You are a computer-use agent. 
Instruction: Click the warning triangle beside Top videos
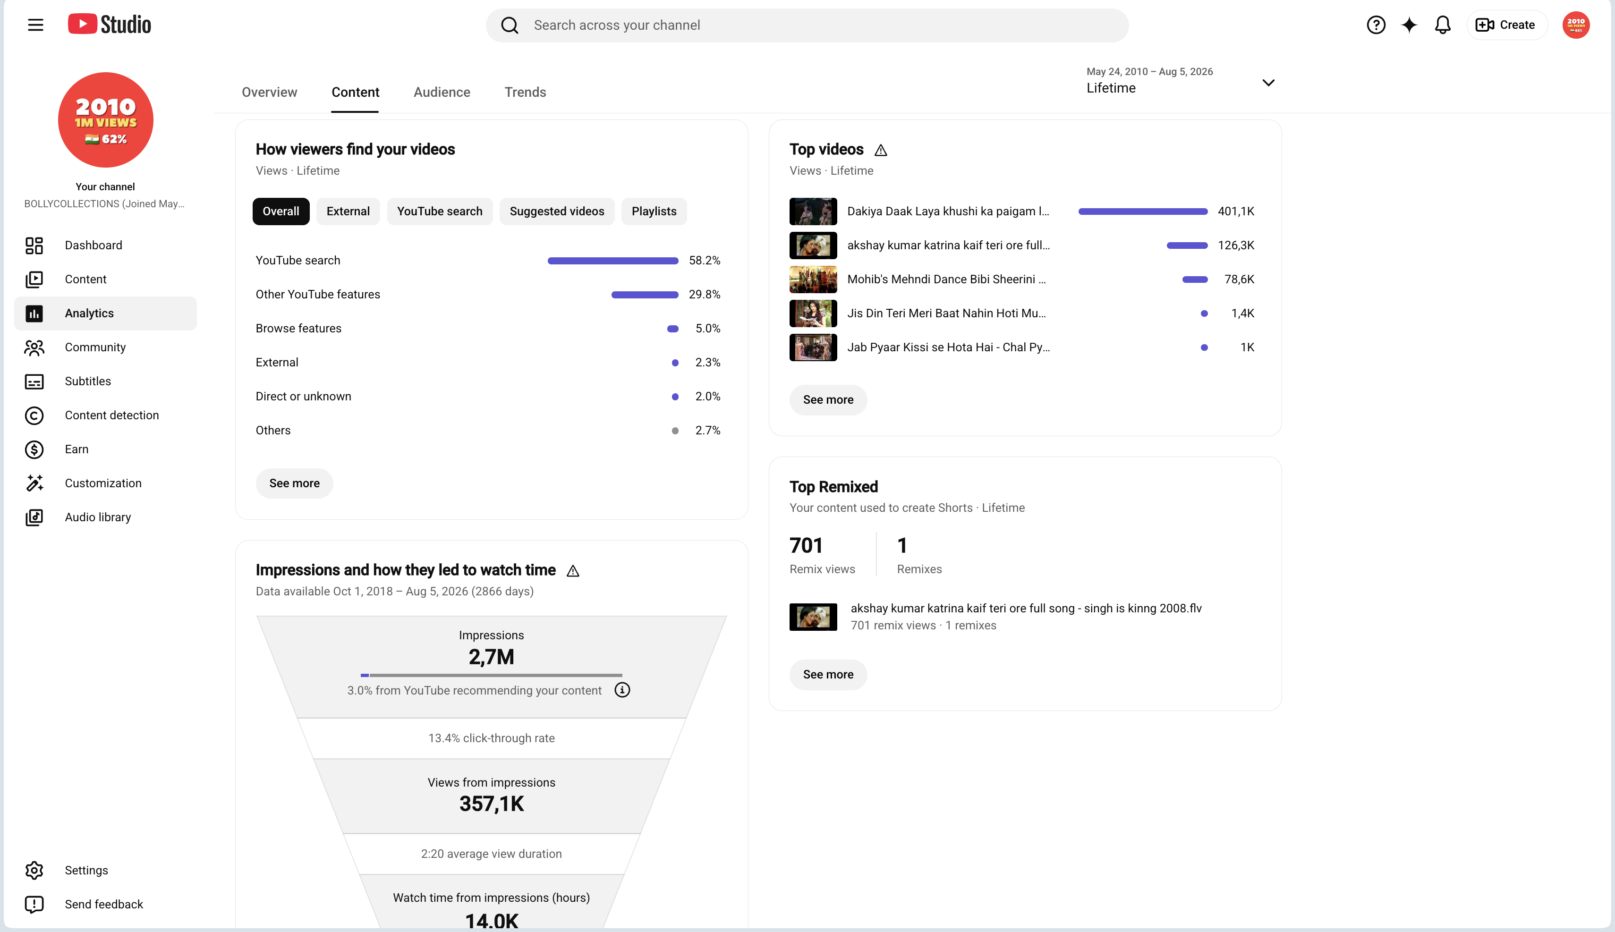pyautogui.click(x=881, y=151)
